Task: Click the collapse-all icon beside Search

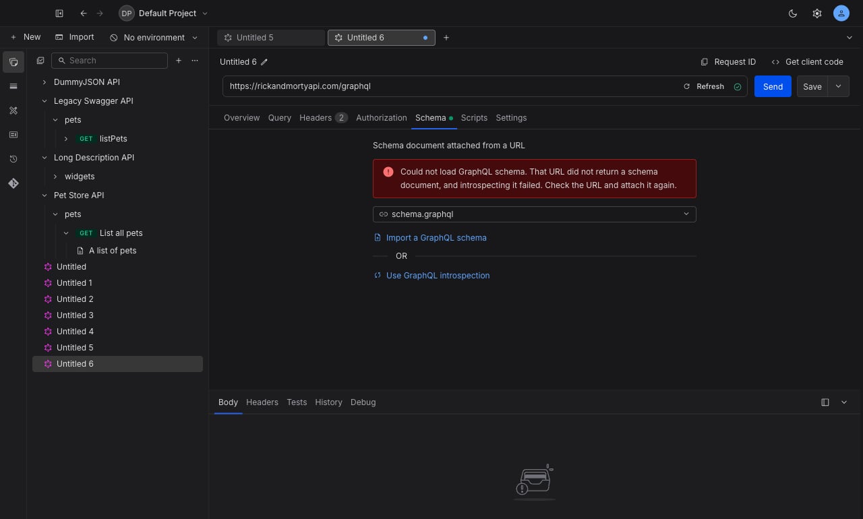Action: [40, 61]
